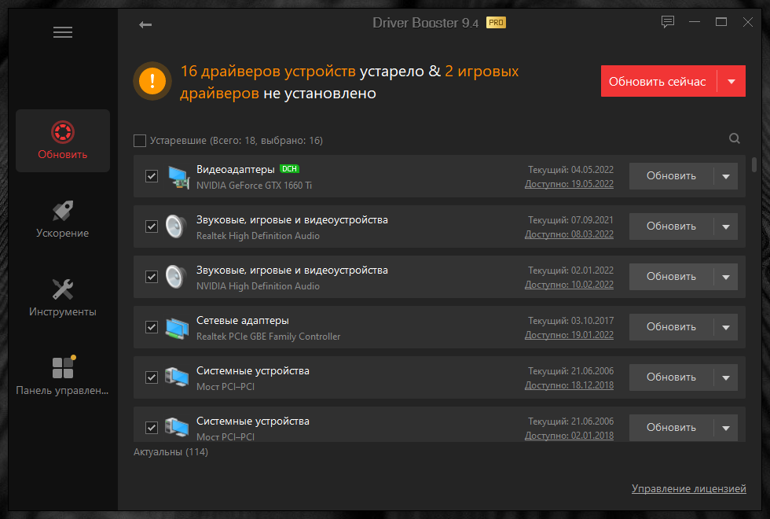Click the text Текущий: 02.01.2022
The width and height of the screenshot is (770, 519).
tap(570, 271)
